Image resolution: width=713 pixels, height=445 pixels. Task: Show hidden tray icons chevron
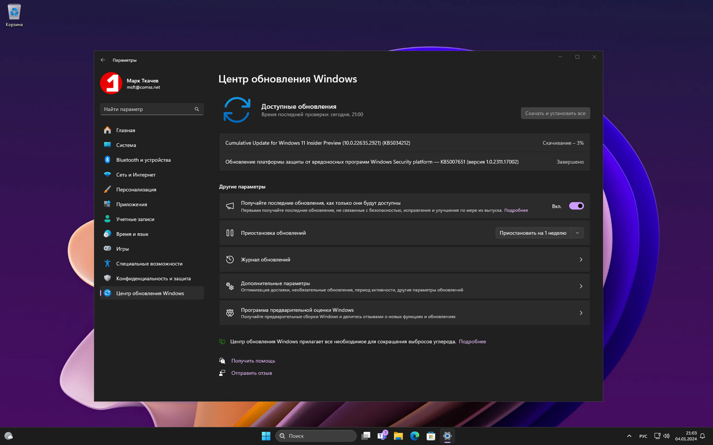(629, 436)
